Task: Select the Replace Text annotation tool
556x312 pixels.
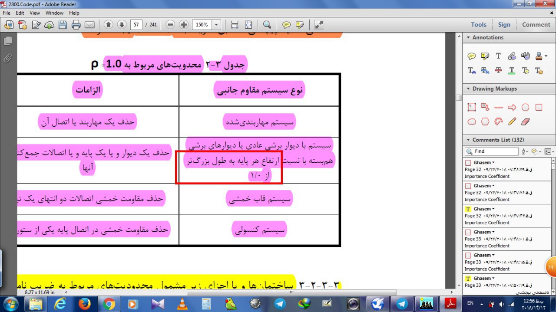Action: (485, 70)
